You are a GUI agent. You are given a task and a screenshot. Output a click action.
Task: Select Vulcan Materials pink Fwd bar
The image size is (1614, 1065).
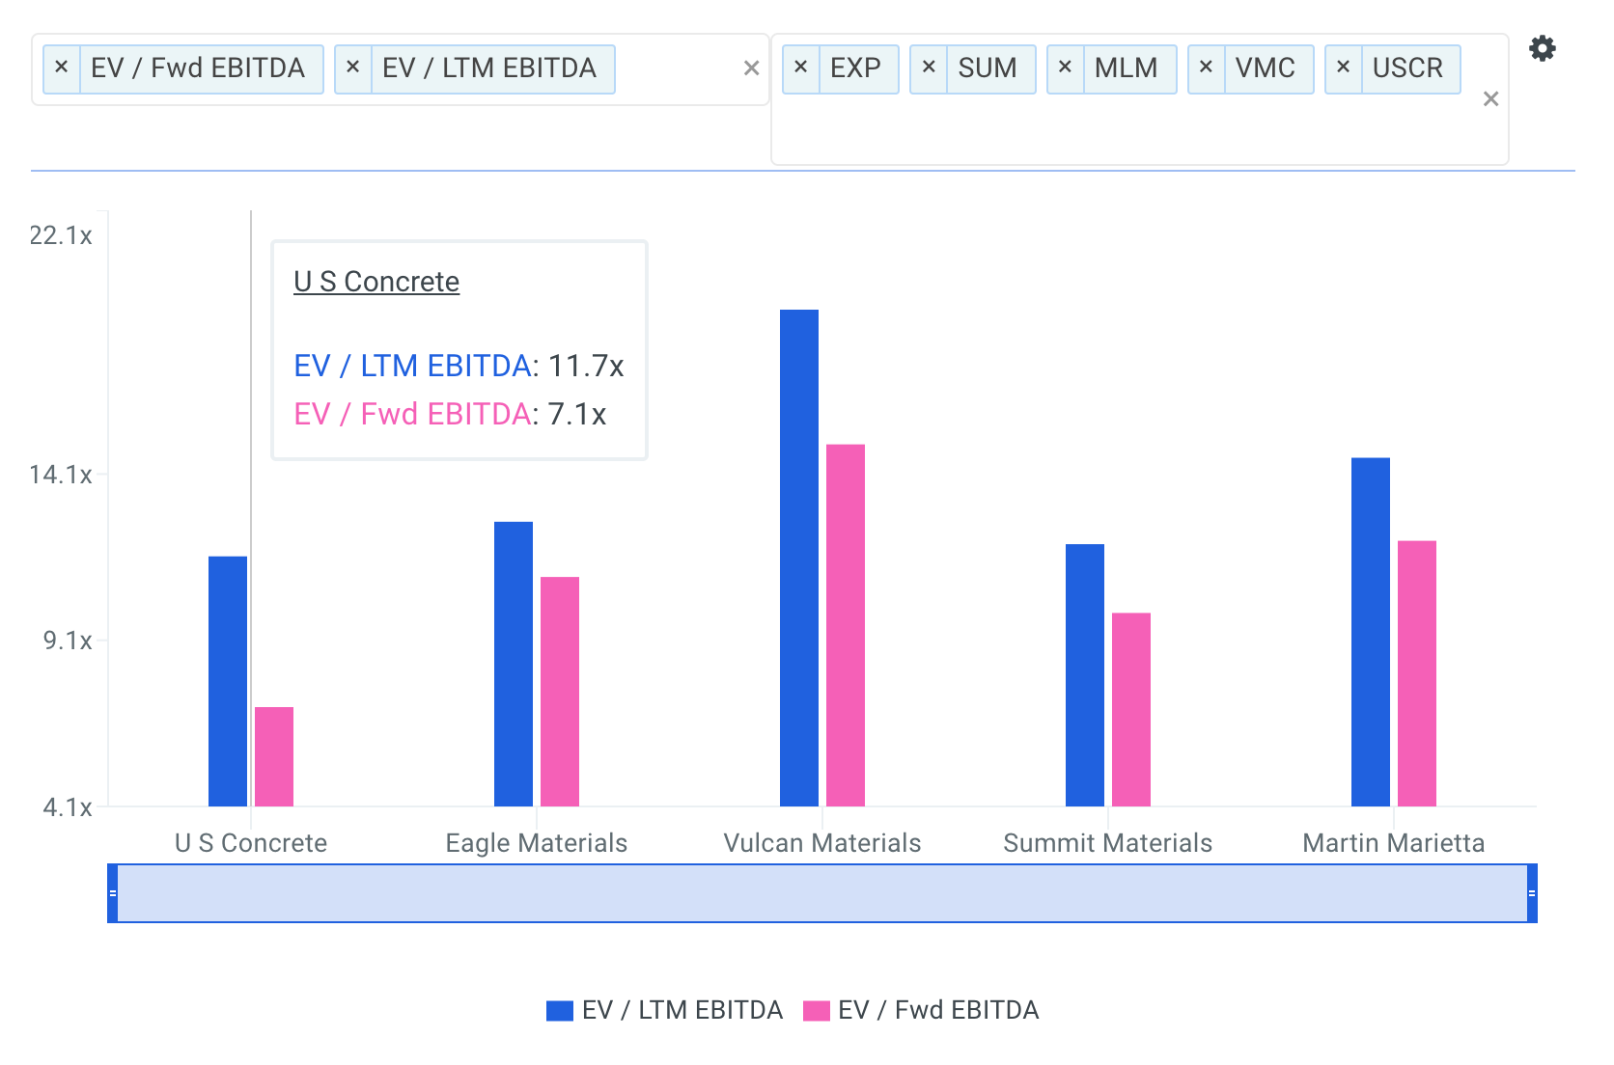pyautogui.click(x=846, y=625)
